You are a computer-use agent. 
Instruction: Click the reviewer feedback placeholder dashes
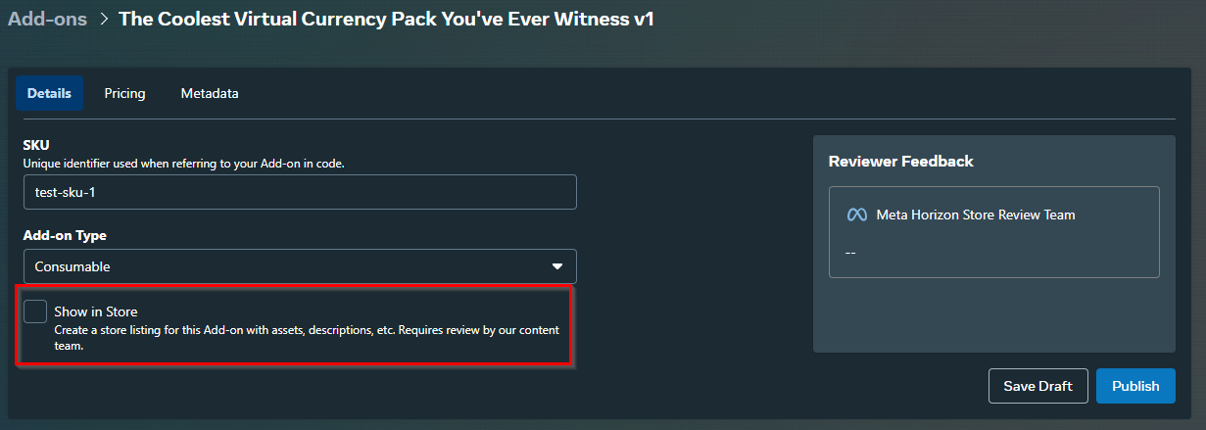pyautogui.click(x=850, y=252)
